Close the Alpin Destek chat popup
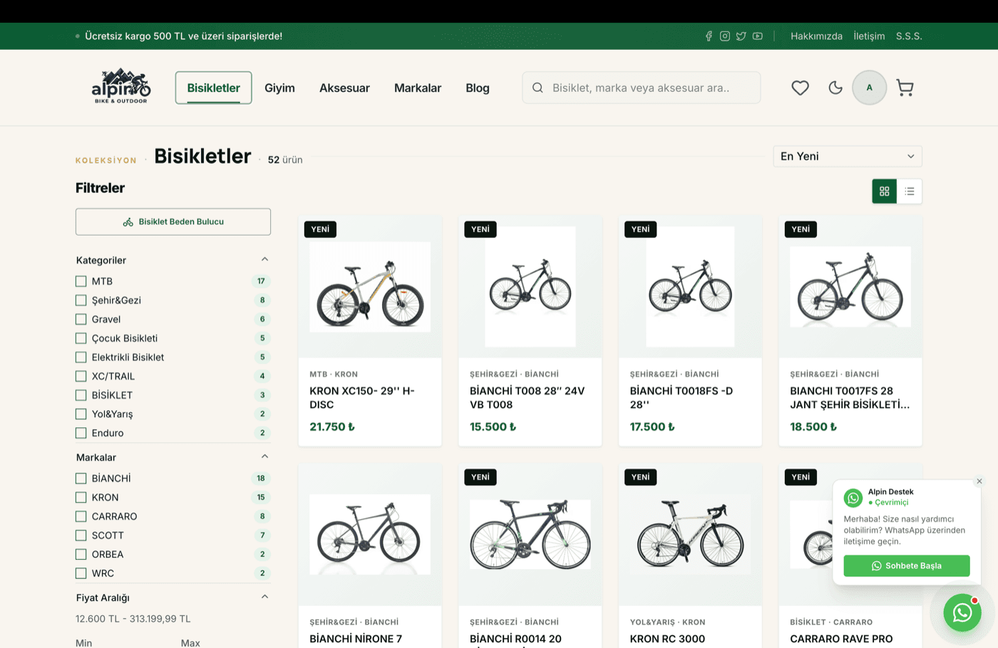The height and width of the screenshot is (648, 998). (x=979, y=481)
